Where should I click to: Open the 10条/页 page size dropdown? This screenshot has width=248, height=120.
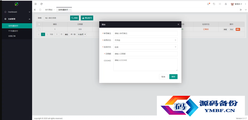[x=82, y=34]
